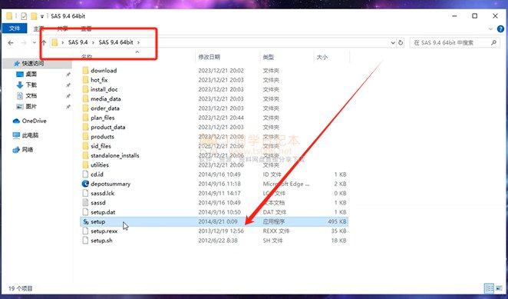
Task: Navigate up one folder level arrow
Action: pyautogui.click(x=44, y=42)
